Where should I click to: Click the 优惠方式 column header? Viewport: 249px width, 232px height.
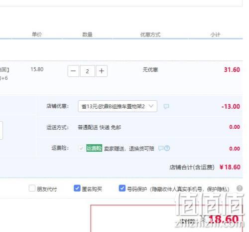(150, 34)
